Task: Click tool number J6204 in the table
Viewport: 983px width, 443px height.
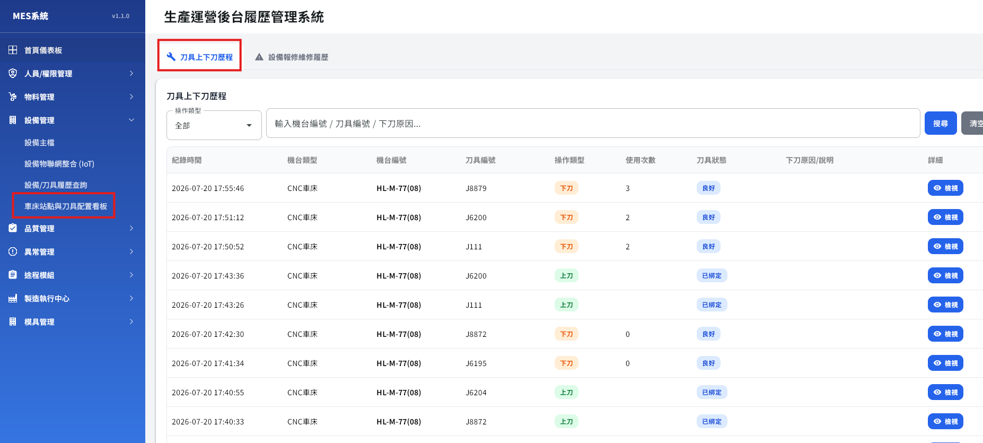Action: [x=476, y=393]
